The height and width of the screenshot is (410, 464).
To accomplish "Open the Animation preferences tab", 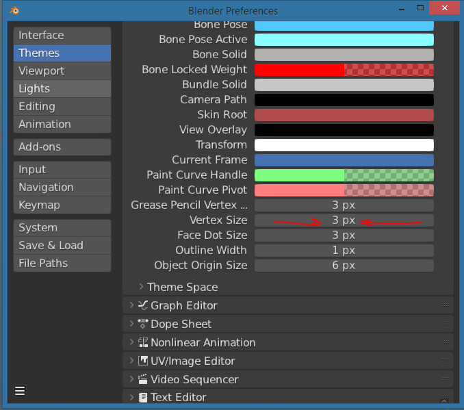I will [x=62, y=124].
